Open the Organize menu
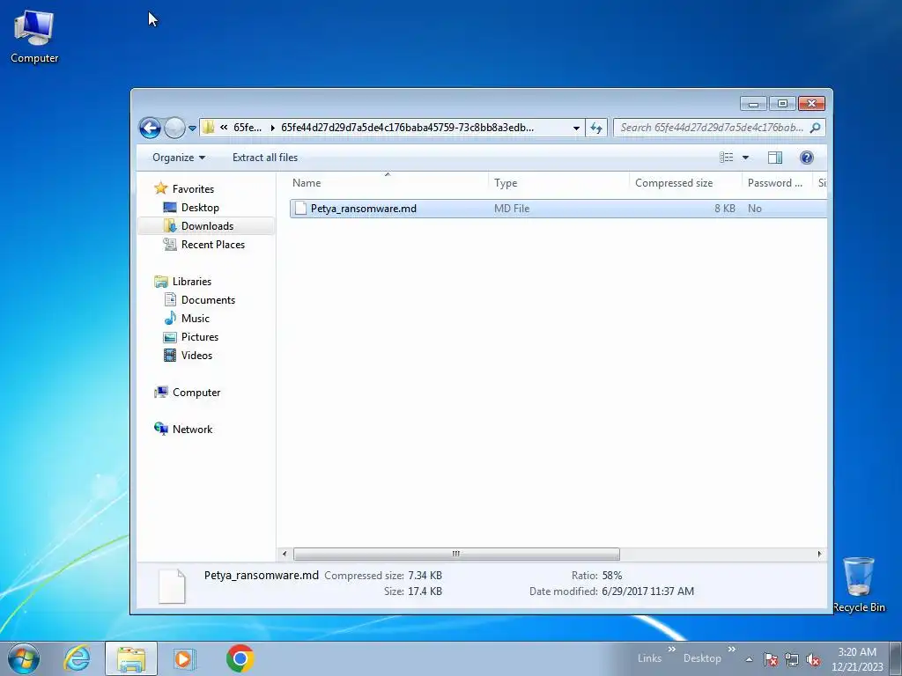 (178, 158)
